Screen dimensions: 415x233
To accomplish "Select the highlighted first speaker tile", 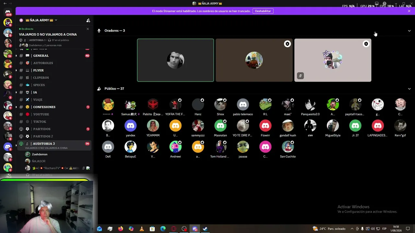I will (x=175, y=60).
